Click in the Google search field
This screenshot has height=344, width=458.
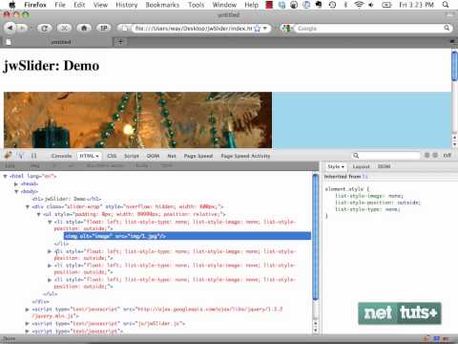[x=369, y=29]
